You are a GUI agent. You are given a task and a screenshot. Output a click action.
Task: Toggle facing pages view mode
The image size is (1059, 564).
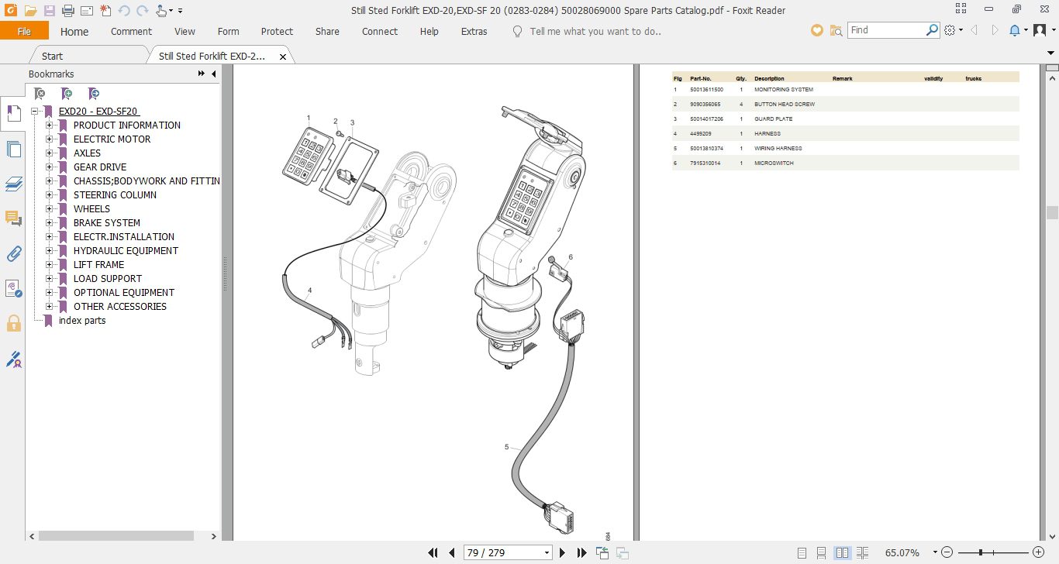pyautogui.click(x=842, y=553)
